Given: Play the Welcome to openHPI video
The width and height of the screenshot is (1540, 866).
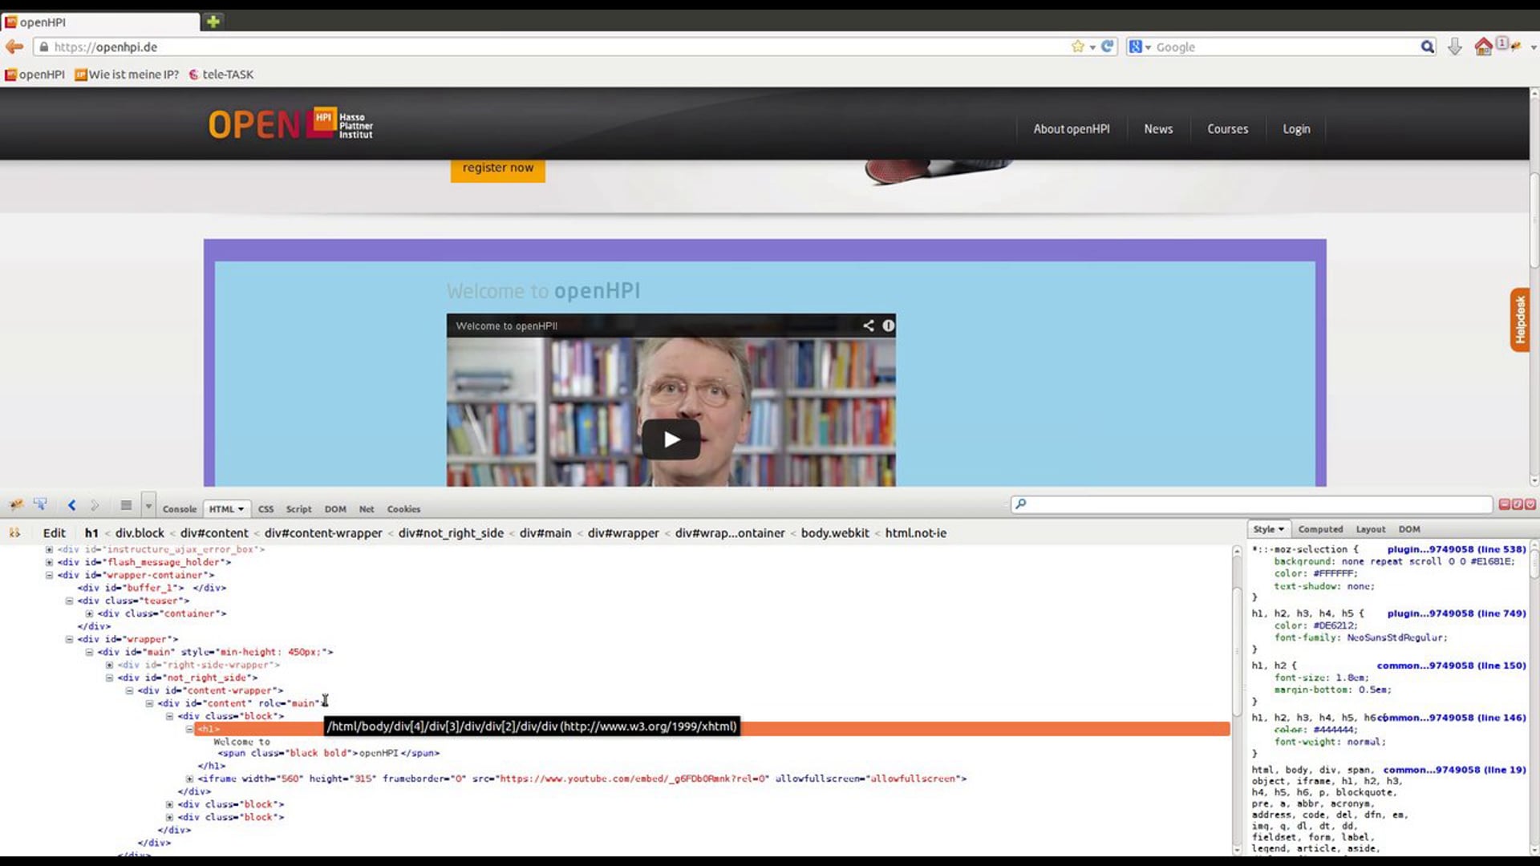Looking at the screenshot, I should [671, 439].
